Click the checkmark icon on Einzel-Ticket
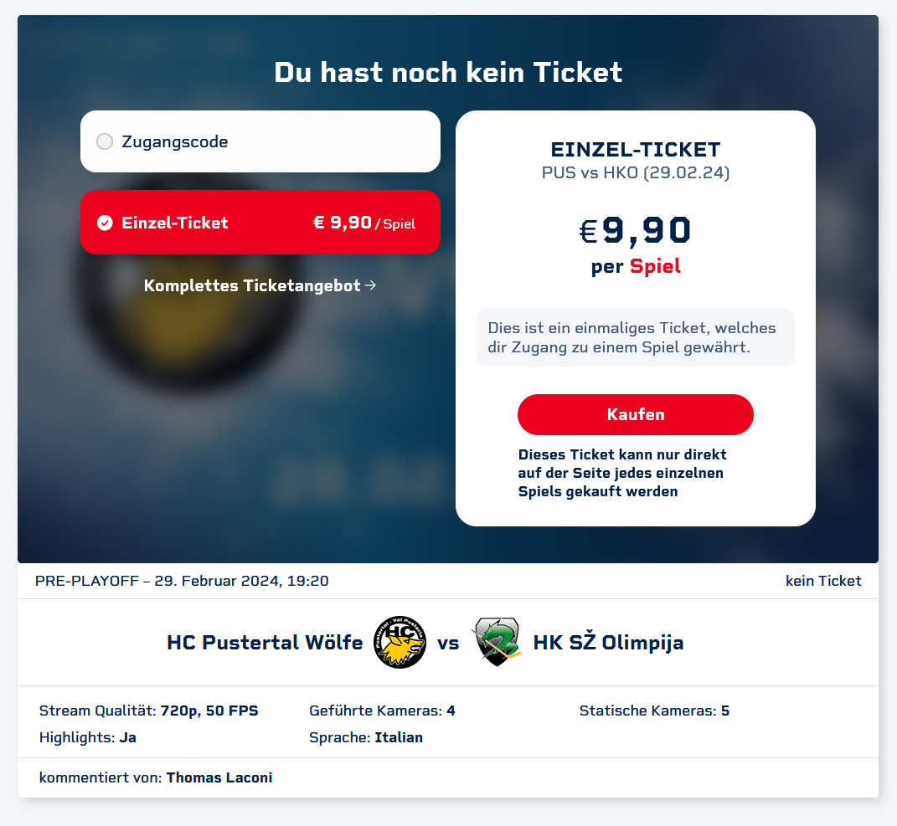Screen dimensions: 897x826 105,223
